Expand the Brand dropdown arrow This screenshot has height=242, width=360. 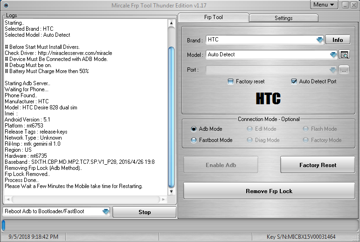pos(319,40)
